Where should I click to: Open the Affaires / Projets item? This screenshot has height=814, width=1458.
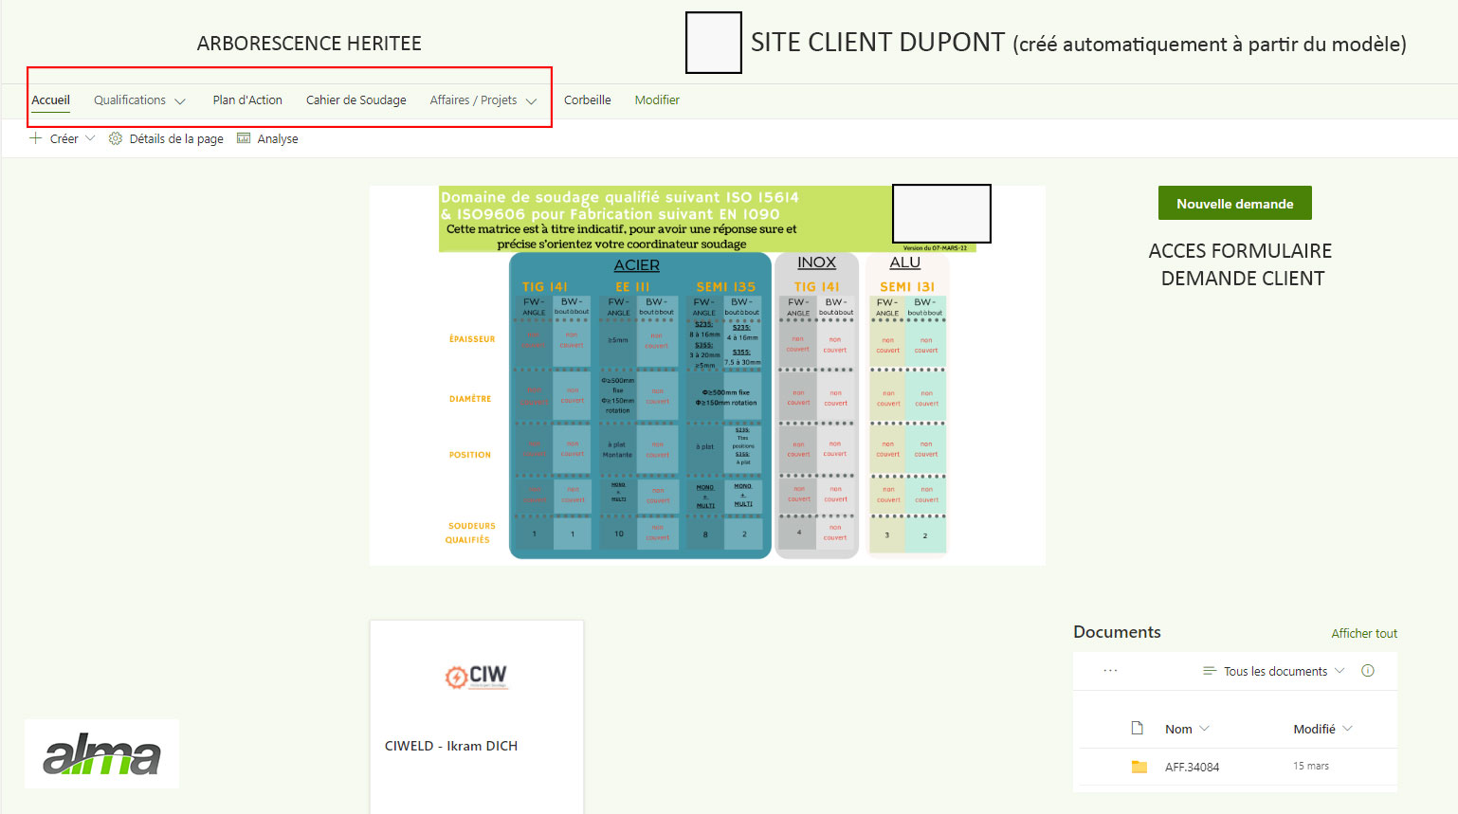(473, 100)
